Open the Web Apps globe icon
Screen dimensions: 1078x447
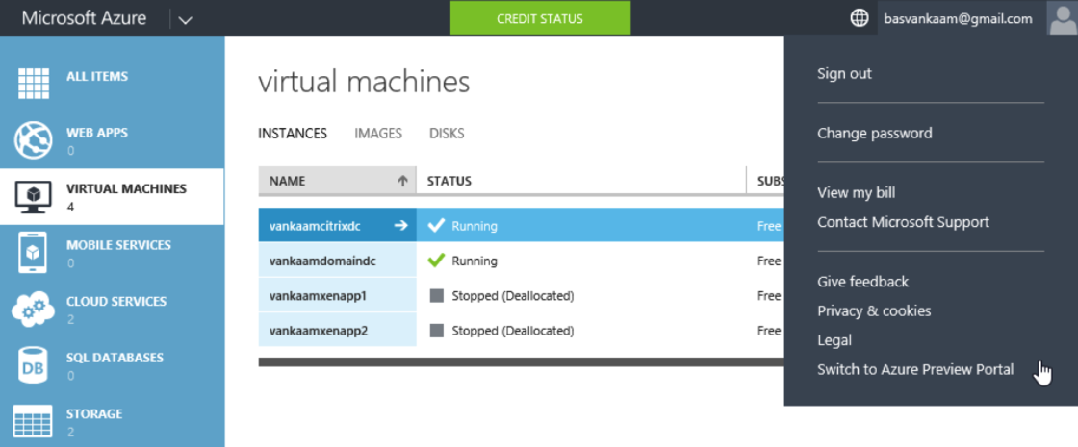click(x=33, y=140)
